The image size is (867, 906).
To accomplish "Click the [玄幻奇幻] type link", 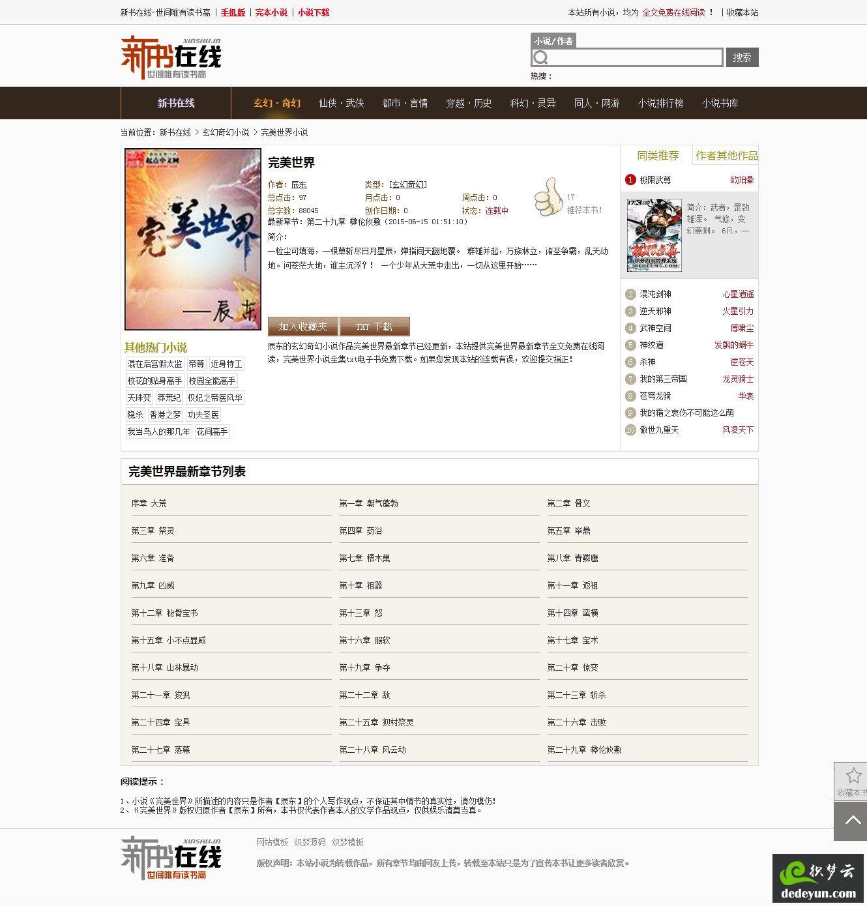I will click(x=407, y=184).
